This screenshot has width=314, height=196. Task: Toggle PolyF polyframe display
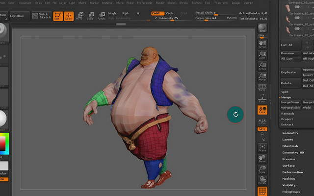click(x=262, y=192)
